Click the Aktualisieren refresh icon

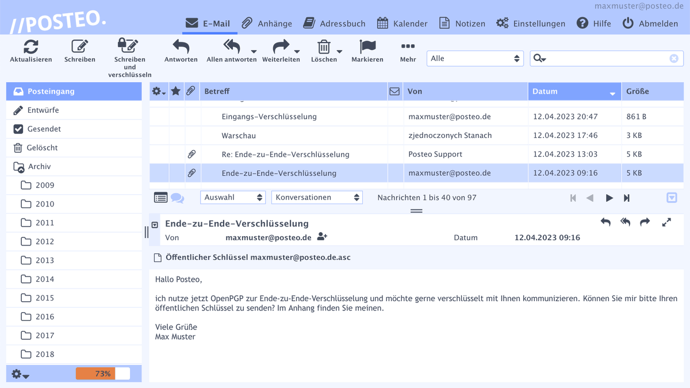[31, 47]
